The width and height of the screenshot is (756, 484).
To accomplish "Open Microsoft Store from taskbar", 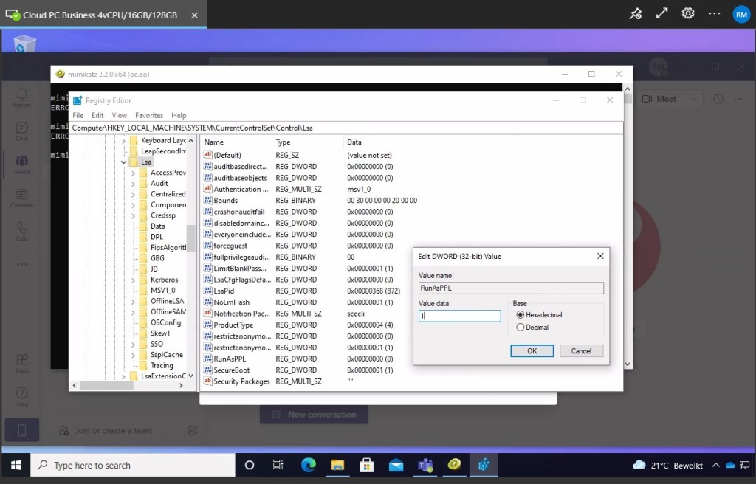I will (x=366, y=466).
